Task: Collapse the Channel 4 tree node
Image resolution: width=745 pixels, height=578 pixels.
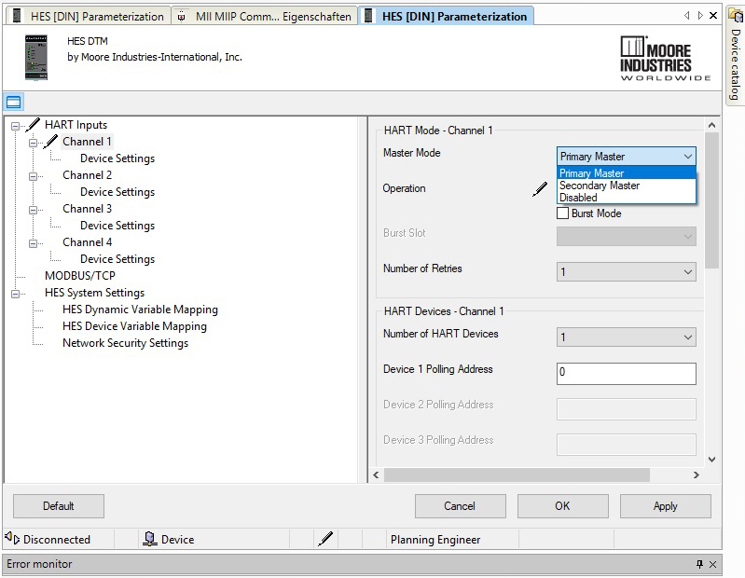Action: (33, 243)
